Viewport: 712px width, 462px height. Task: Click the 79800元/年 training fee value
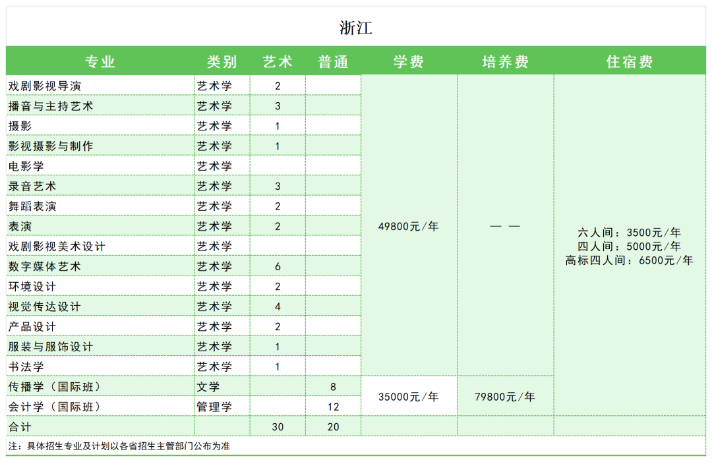[505, 397]
